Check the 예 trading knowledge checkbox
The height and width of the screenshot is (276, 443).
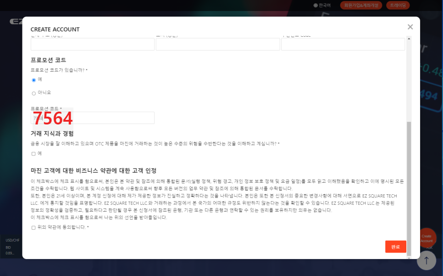tap(33, 154)
